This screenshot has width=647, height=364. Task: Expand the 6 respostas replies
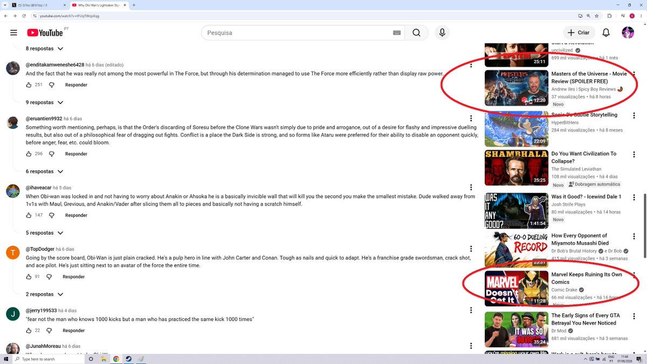coord(45,171)
